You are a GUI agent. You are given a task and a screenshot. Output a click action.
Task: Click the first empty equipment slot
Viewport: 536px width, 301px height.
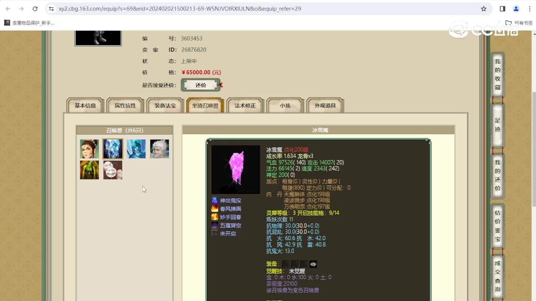click(286, 264)
